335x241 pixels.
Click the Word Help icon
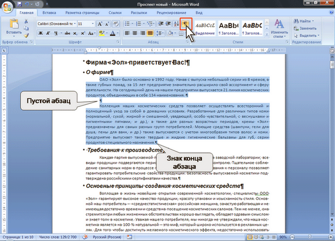[x=332, y=12]
